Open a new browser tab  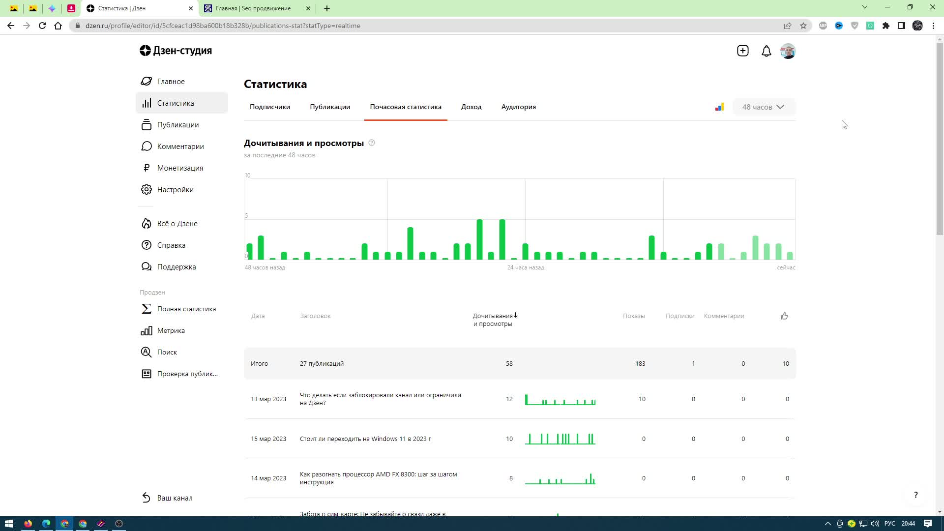click(x=327, y=8)
